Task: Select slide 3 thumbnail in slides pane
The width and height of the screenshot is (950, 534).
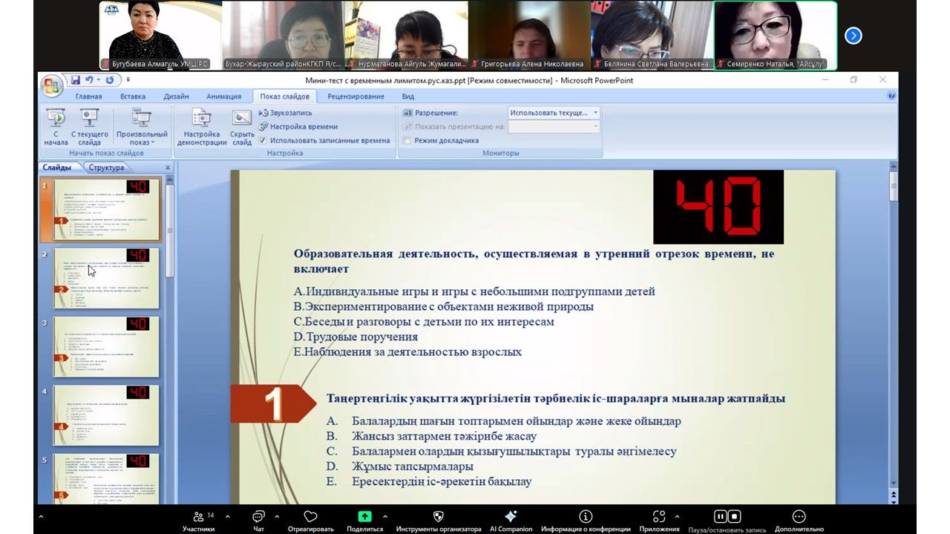Action: 106,346
